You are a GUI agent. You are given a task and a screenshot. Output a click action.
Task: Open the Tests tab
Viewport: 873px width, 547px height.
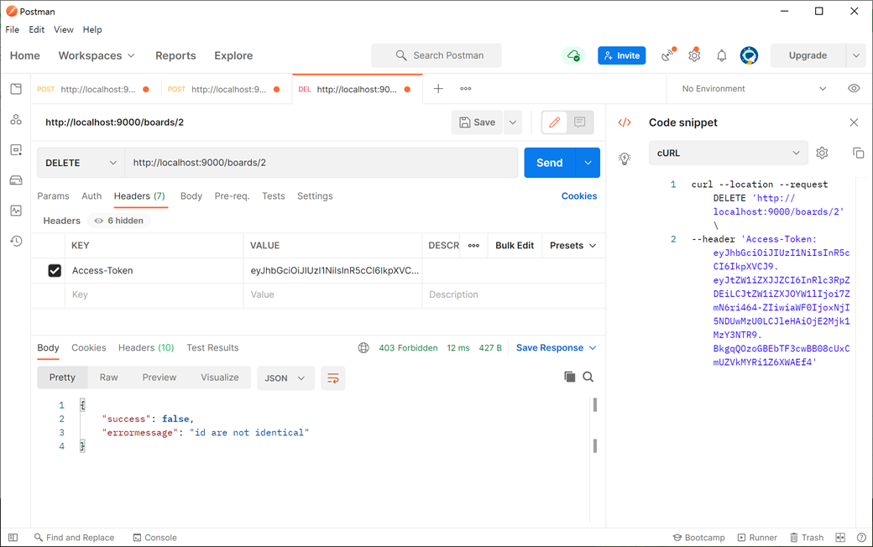coord(274,195)
